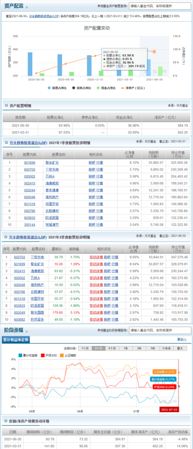
Task: Click 欧派家居 stock name in Q2 table
Action: click(x=37, y=305)
